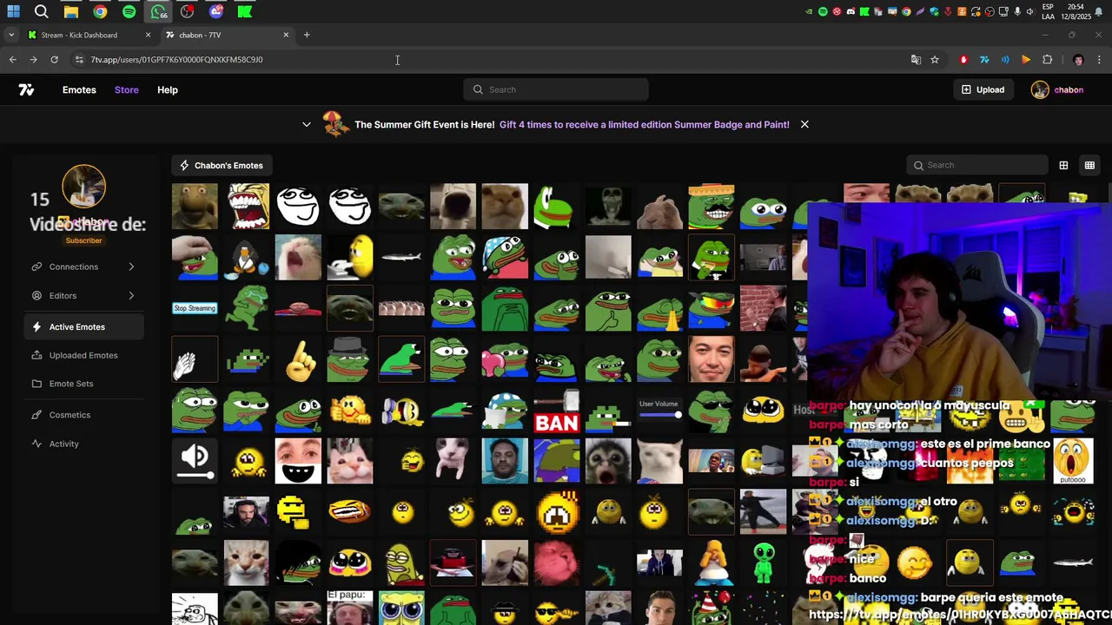
Task: Open the taskbar search magnifier
Action: (x=42, y=11)
